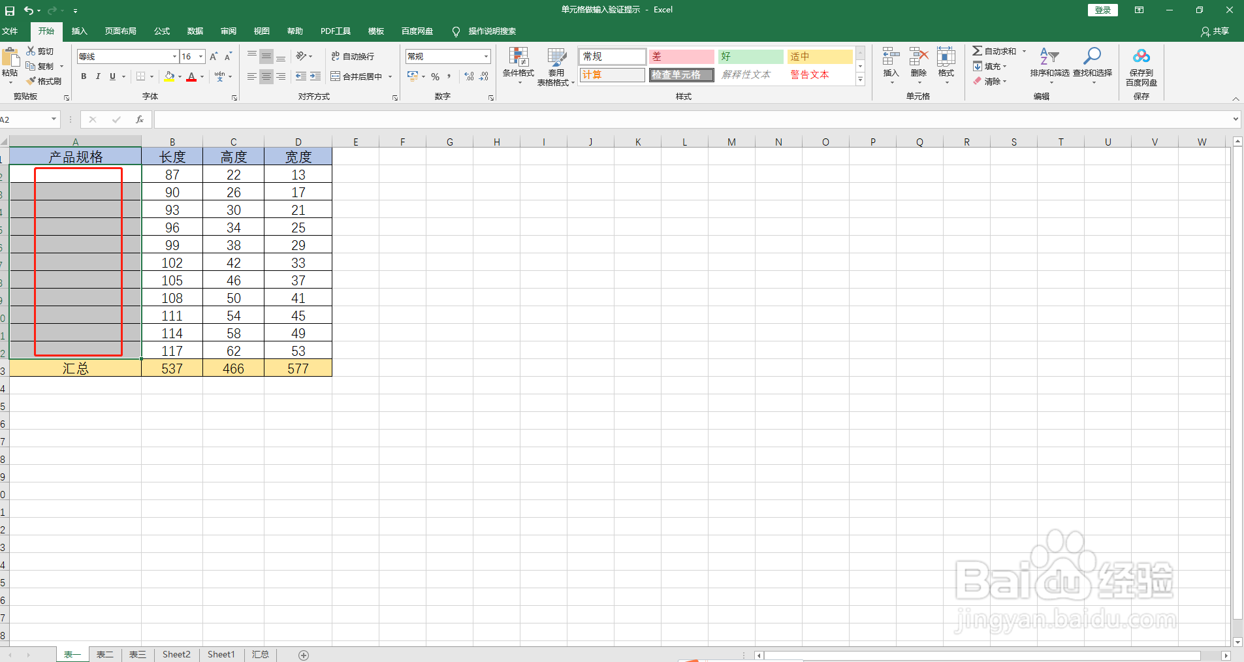Toggle Underline formatting
Image resolution: width=1244 pixels, height=662 pixels.
tap(112, 76)
